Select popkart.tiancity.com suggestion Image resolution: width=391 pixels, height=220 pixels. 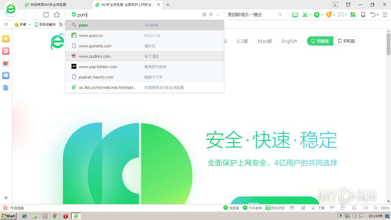[144, 77]
